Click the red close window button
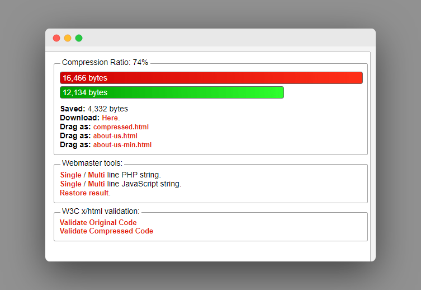 pos(56,38)
